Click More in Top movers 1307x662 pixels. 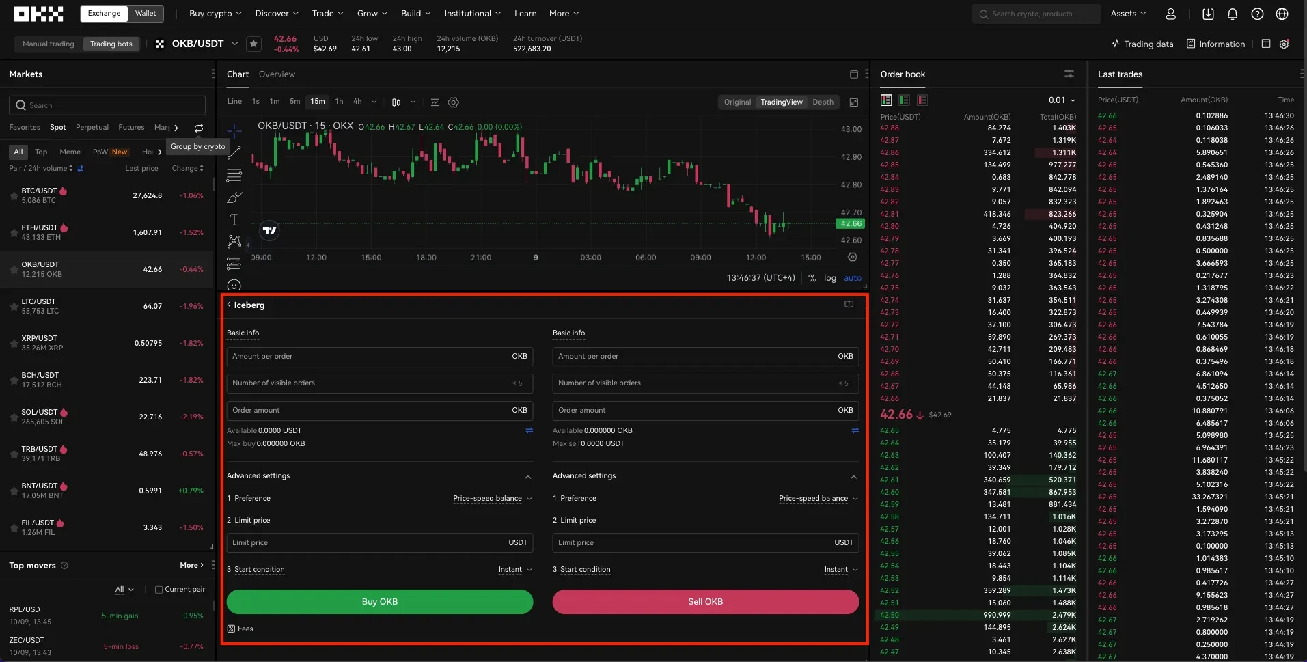click(x=191, y=566)
